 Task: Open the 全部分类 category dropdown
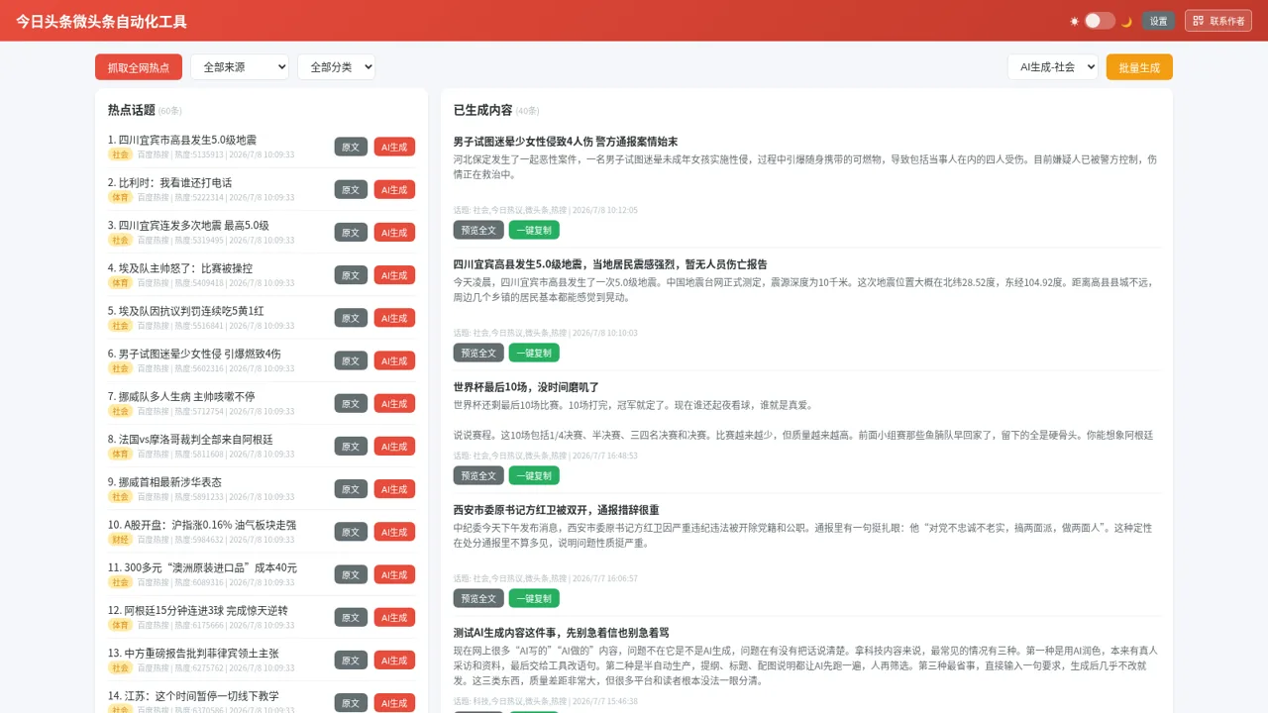336,66
